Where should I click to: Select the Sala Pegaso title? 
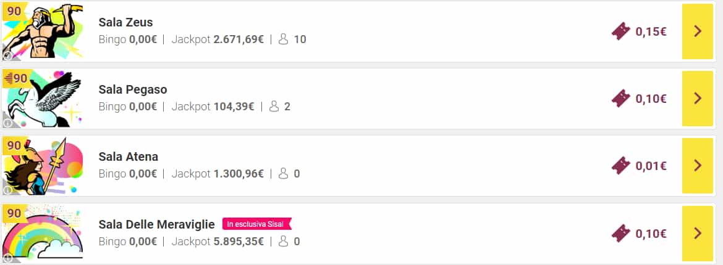coord(133,90)
